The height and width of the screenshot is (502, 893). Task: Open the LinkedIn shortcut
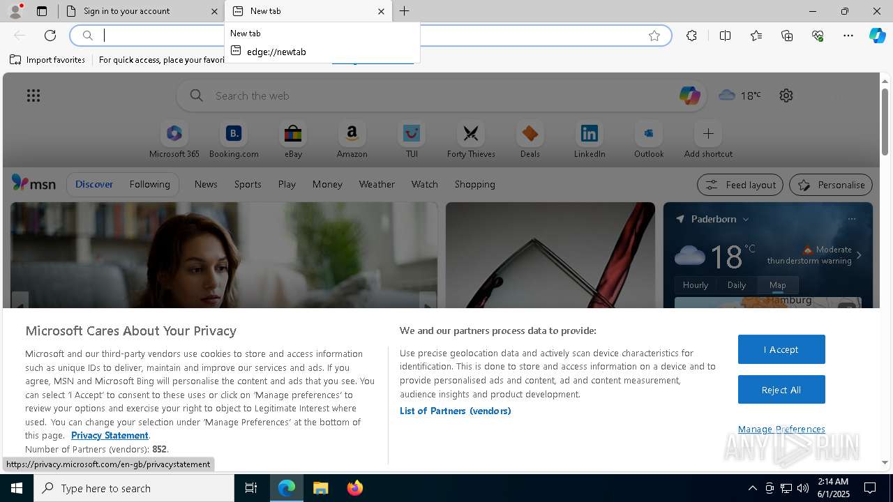coord(590,140)
